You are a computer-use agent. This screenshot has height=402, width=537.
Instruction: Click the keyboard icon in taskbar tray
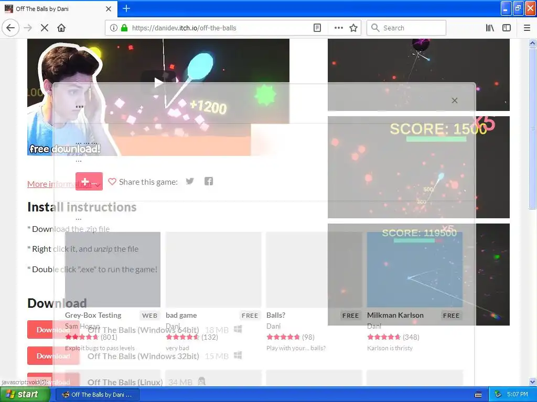click(x=478, y=395)
